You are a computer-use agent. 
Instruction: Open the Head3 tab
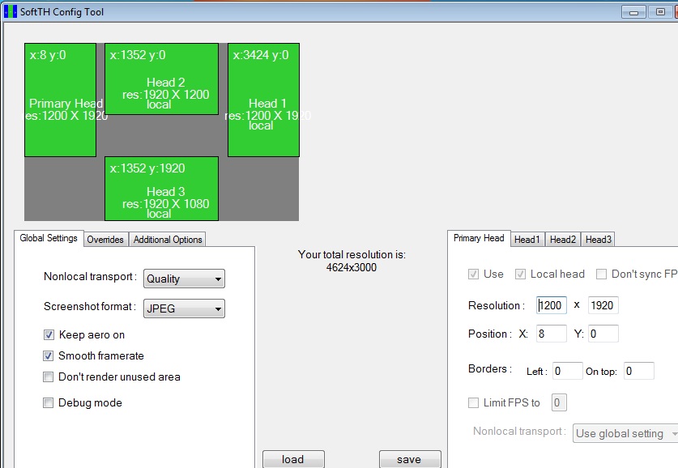point(599,240)
